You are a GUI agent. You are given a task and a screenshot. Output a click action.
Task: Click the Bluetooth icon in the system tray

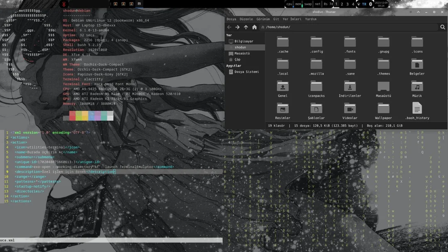point(370,4)
